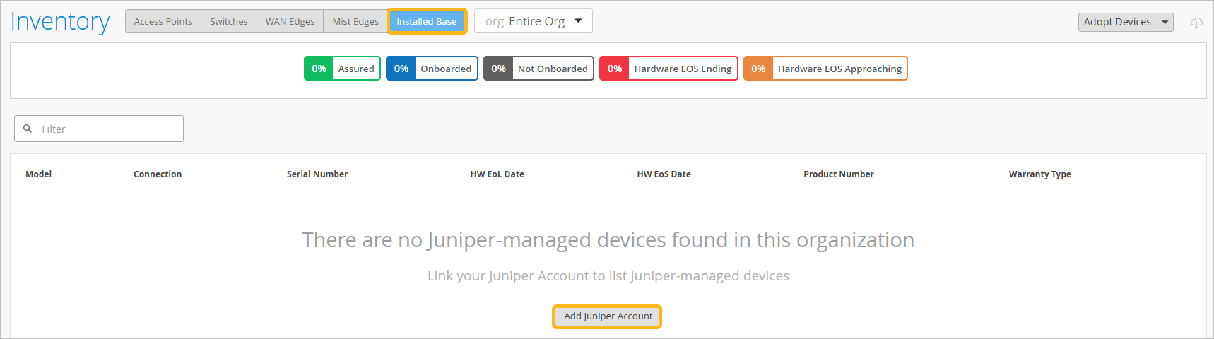Filter by Assured status badge
Screen dimensions: 1214x339
pyautogui.click(x=342, y=69)
